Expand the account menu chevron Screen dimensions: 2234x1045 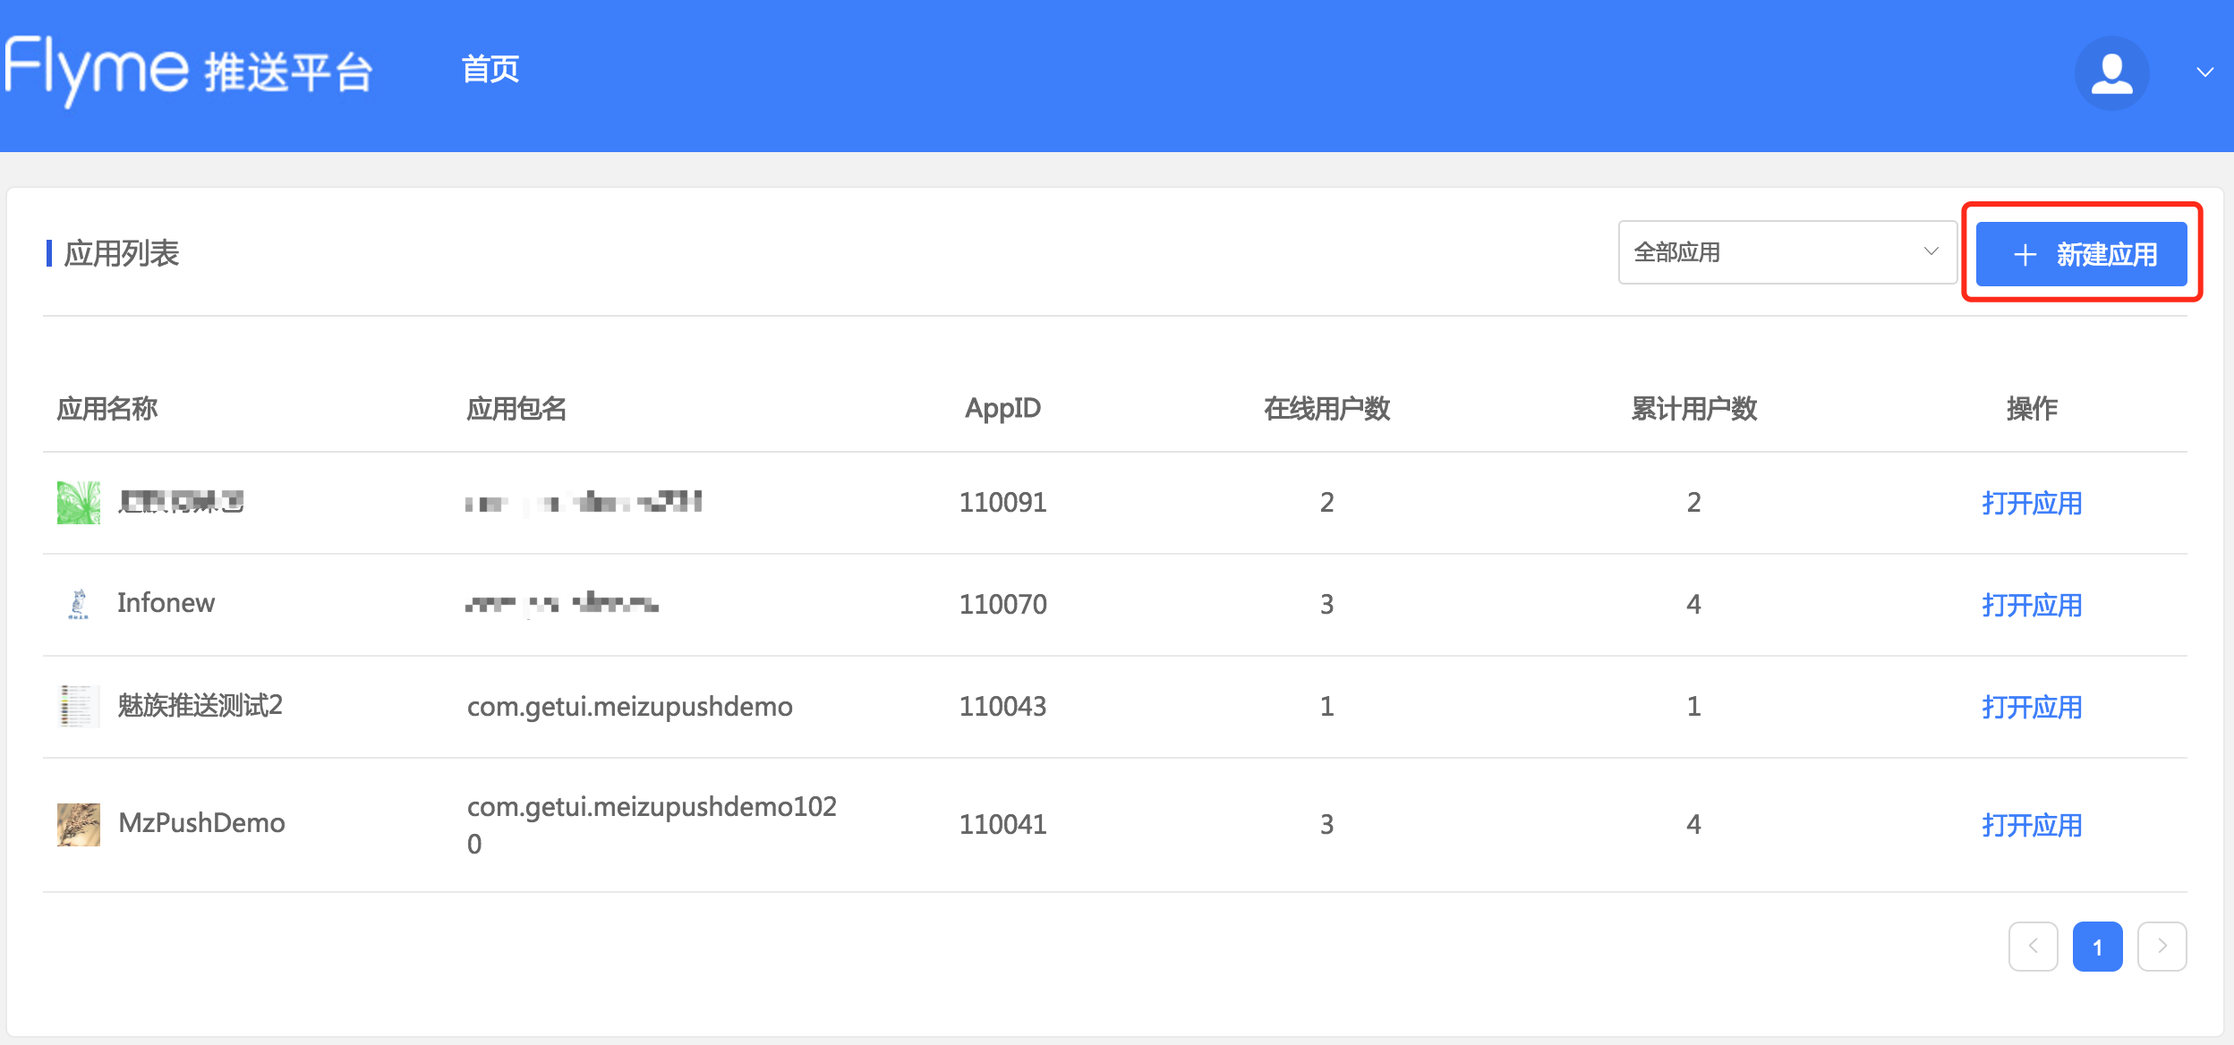[x=2204, y=72]
